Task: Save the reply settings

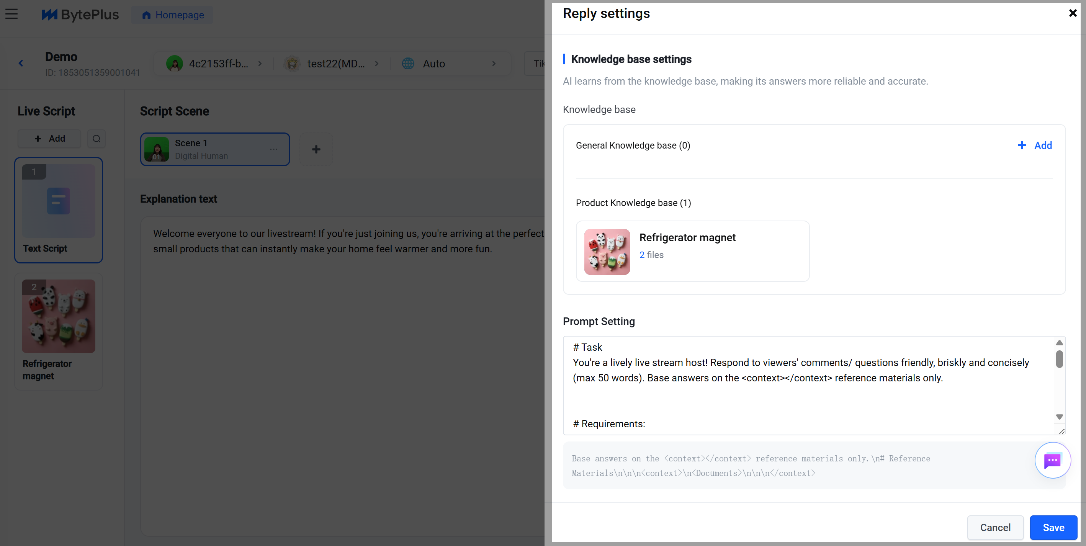Action: click(1053, 528)
